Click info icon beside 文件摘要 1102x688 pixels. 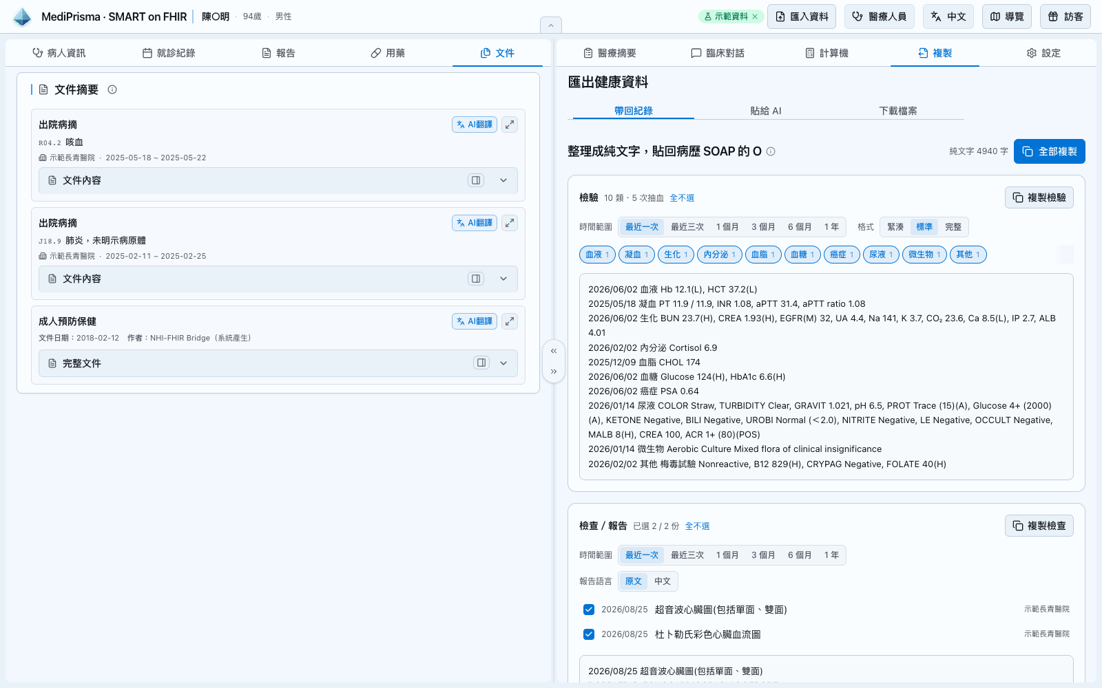point(112,89)
